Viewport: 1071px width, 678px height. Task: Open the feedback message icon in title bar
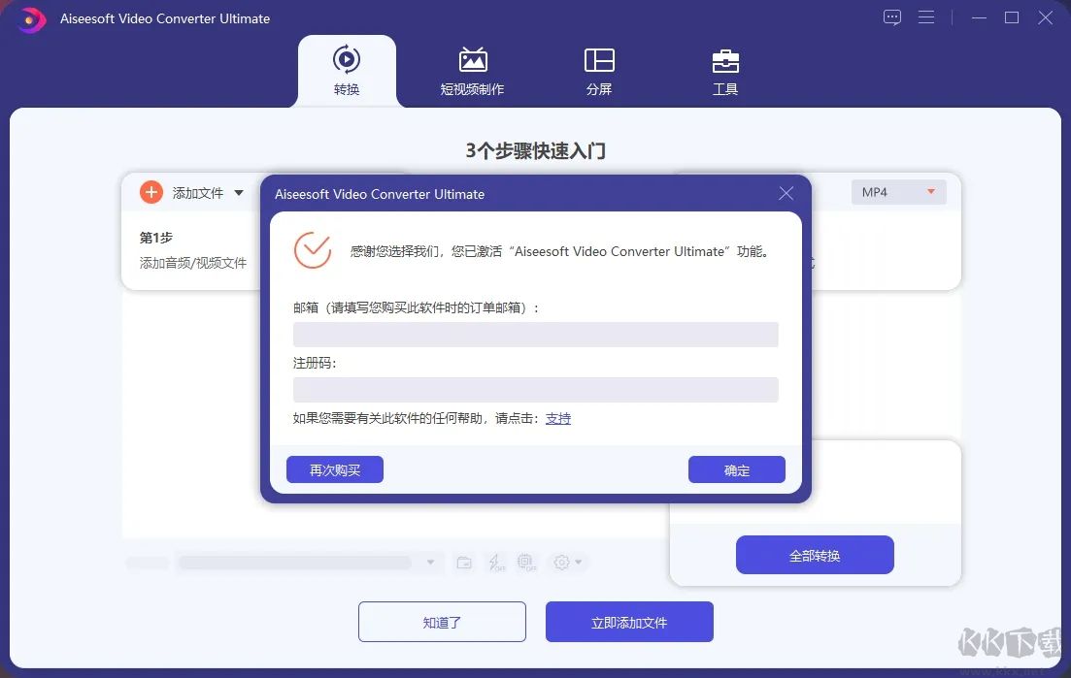click(x=891, y=17)
